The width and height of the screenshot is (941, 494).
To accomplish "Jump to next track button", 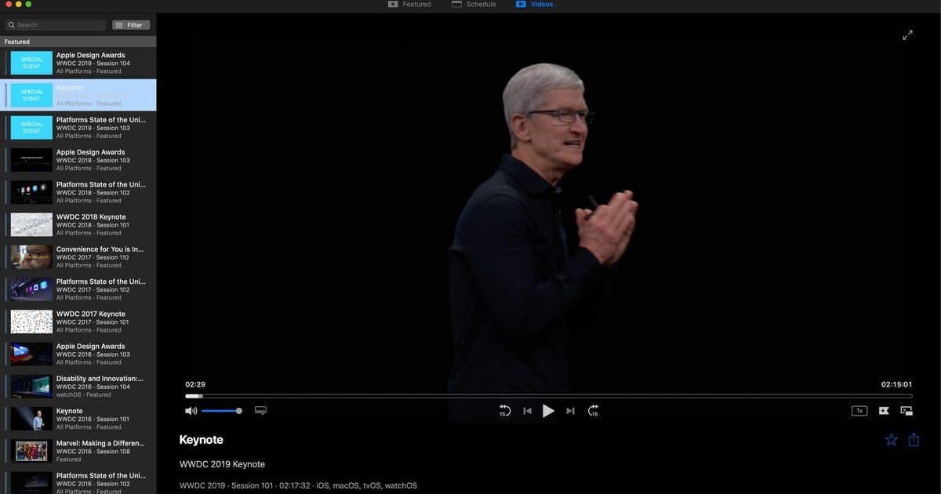I will pyautogui.click(x=570, y=411).
